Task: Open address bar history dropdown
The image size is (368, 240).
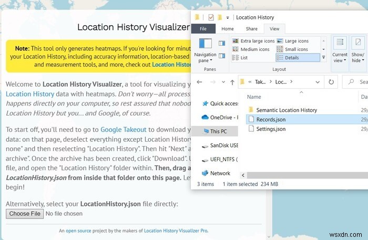Action: [318, 82]
